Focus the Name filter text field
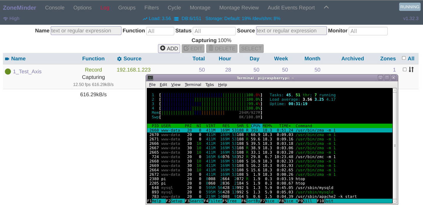Viewport: 423px width, 214px height. coord(86,31)
